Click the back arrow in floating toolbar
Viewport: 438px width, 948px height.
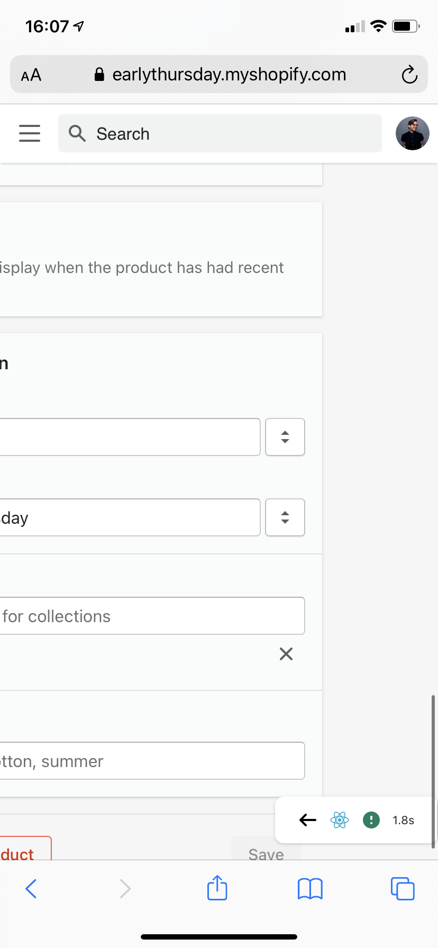[307, 820]
